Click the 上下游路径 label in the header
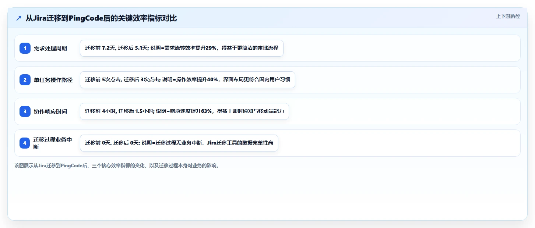Image resolution: width=535 pixels, height=228 pixels. click(508, 16)
